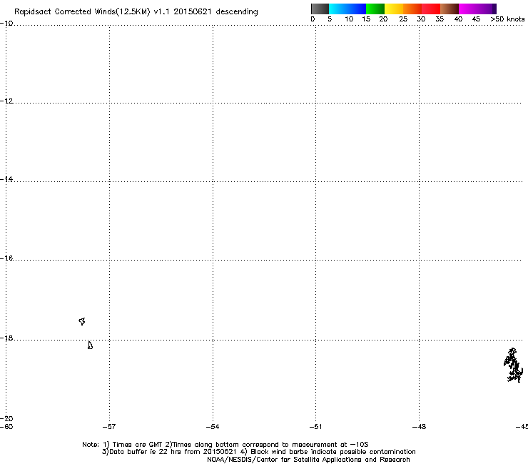The image size is (528, 464).
Task: Pick the magenta-to-purple 40–45 knots legend segment
Action: pyautogui.click(x=475, y=9)
